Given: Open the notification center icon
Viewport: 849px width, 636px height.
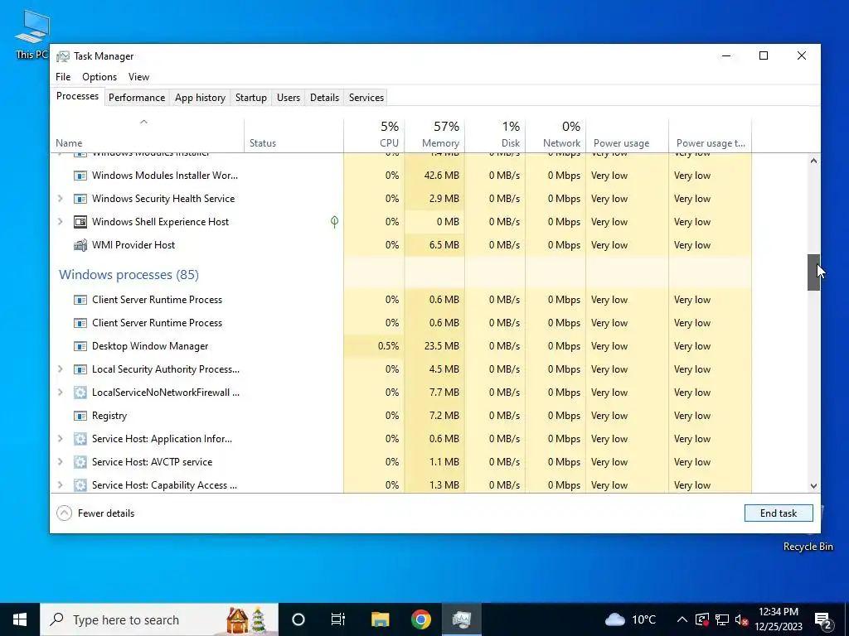Looking at the screenshot, I should 823,619.
